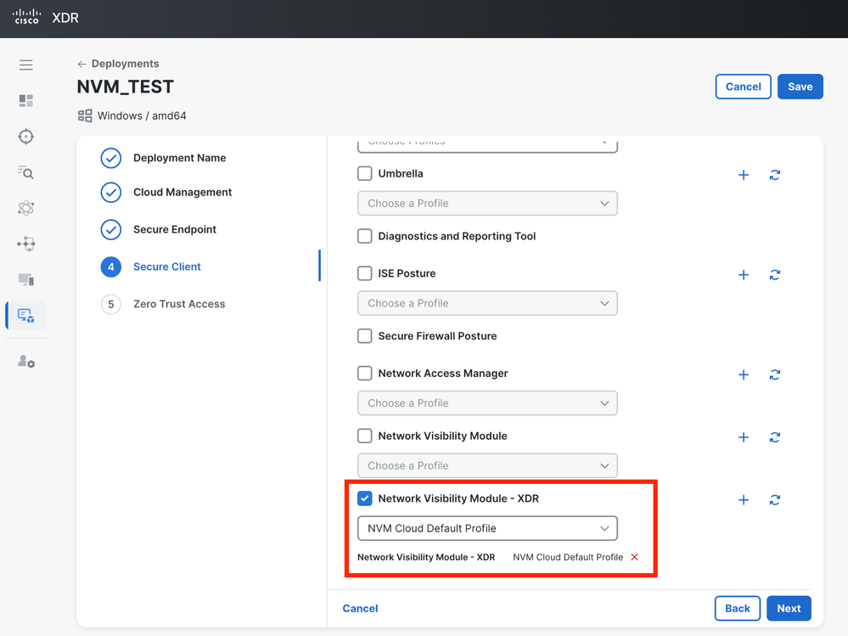Enable the Umbrella checkbox
Viewport: 848px width, 636px height.
click(364, 173)
